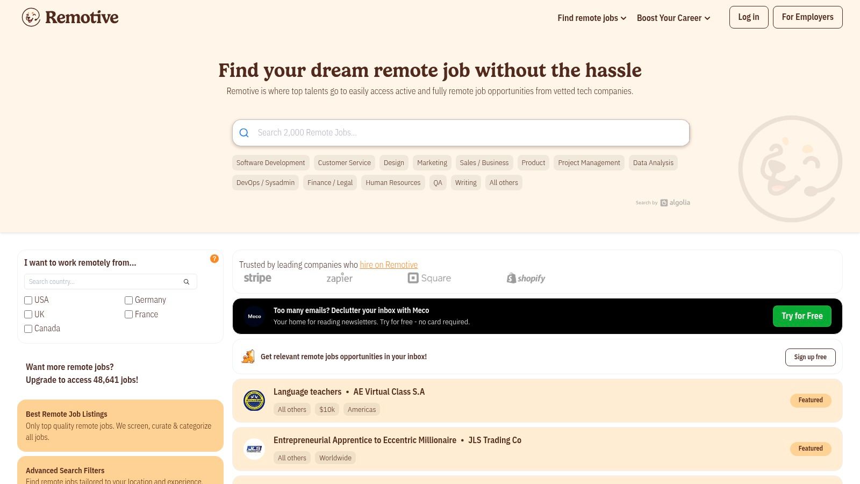Click the country search magnifier icon
The height and width of the screenshot is (484, 860).
point(187,282)
